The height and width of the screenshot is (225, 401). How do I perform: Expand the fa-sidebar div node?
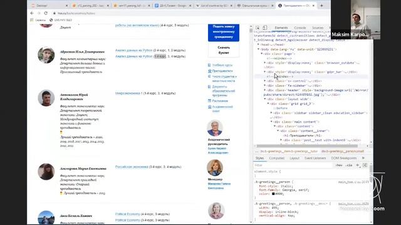pos(265,86)
